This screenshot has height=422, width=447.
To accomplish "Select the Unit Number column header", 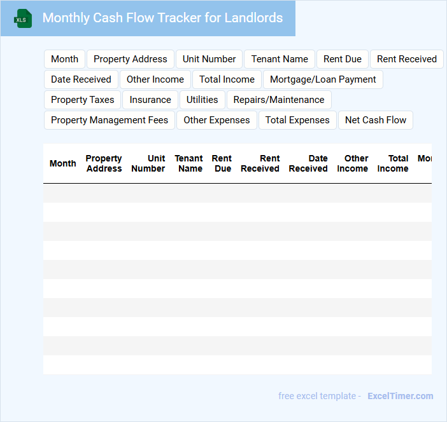I will click(x=148, y=163).
